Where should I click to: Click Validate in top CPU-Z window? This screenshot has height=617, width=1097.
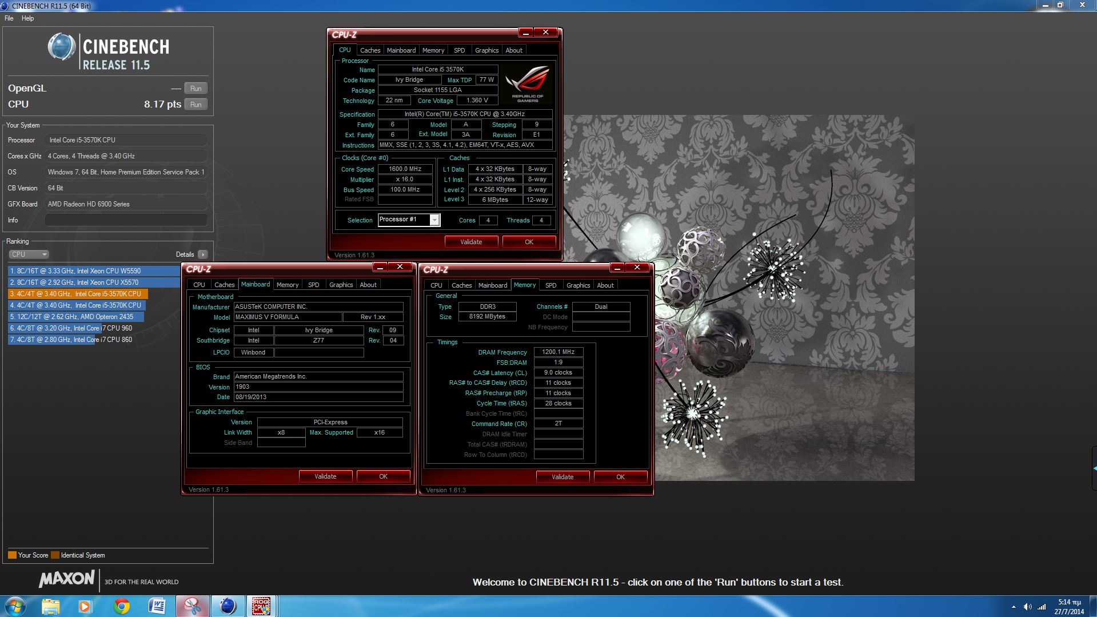coord(471,242)
